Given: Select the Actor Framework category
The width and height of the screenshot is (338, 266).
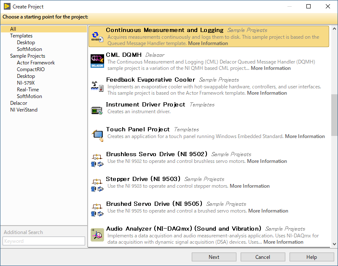Looking at the screenshot, I should pyautogui.click(x=36, y=63).
